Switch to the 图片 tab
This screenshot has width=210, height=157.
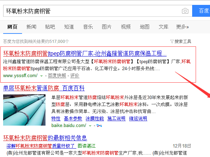pos(107,27)
